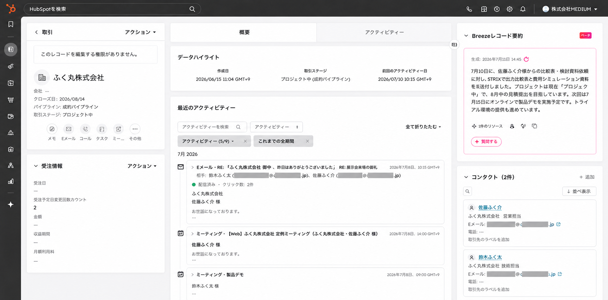Click the ふく丸株式会社 company name
The height and width of the screenshot is (300, 608).
click(79, 78)
